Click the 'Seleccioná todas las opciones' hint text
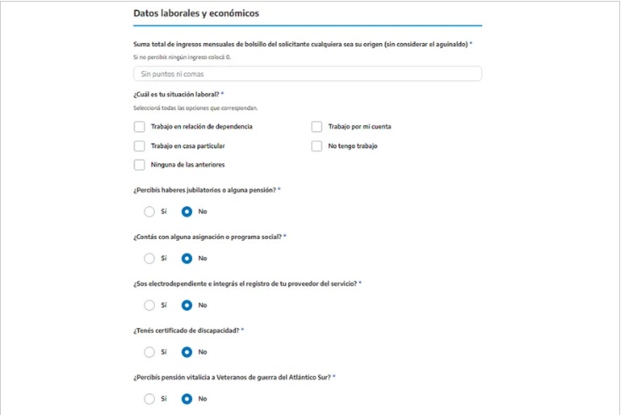 click(195, 108)
